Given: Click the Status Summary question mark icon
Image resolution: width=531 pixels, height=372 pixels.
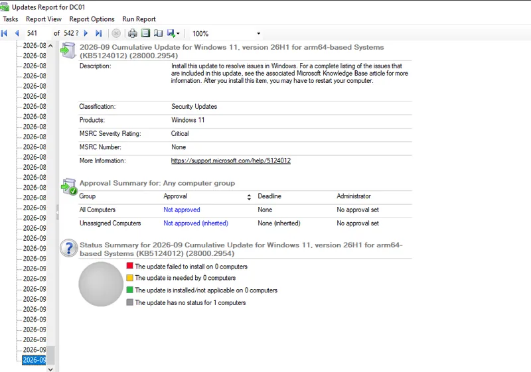Looking at the screenshot, I should (69, 248).
